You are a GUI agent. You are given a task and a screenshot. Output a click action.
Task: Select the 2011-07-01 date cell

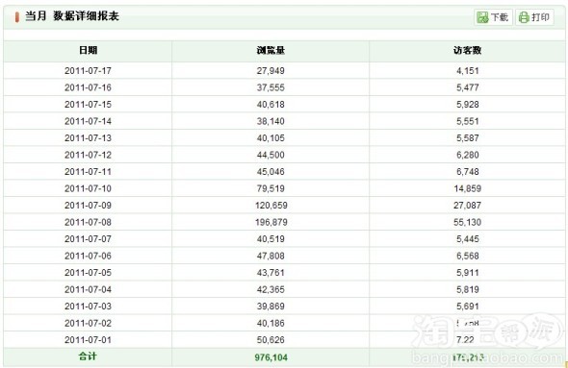(88, 340)
